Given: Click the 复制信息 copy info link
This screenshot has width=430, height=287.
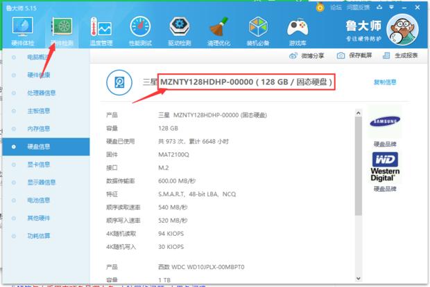Looking at the screenshot, I should tap(385, 82).
